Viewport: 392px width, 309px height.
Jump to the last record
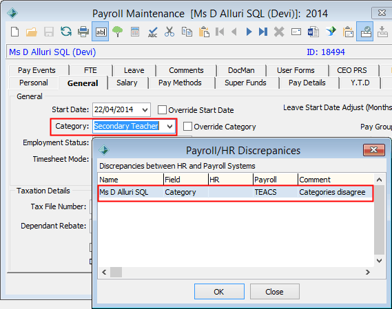(263, 32)
